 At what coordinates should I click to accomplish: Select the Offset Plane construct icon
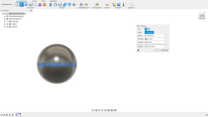97,5
